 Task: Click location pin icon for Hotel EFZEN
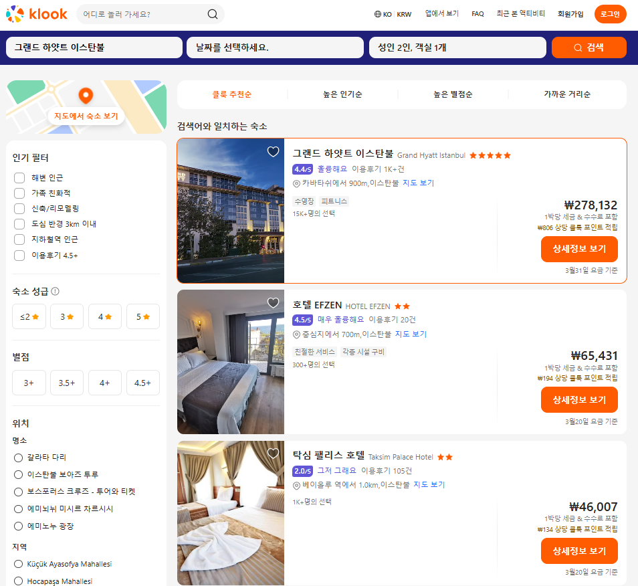click(297, 334)
